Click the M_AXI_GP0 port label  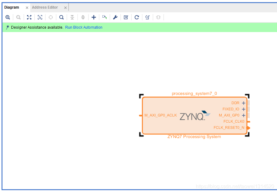pos(229,115)
